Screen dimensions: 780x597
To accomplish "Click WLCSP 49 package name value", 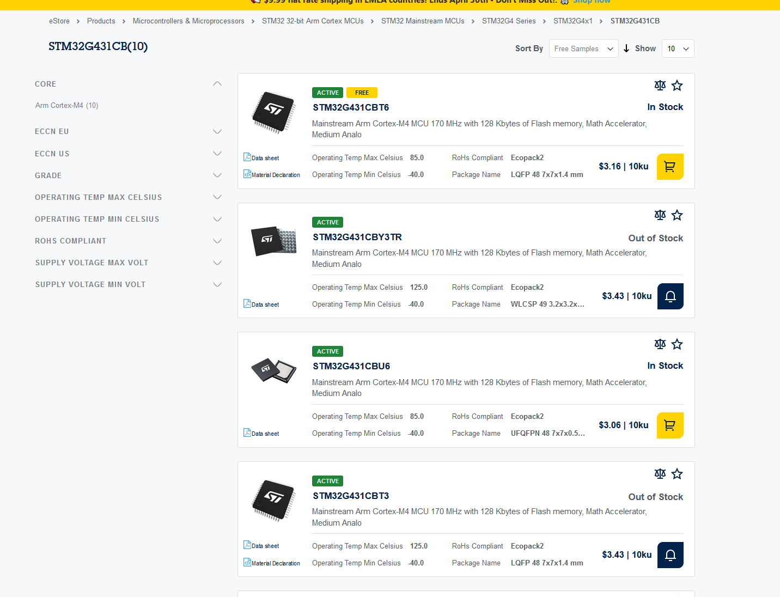I will (547, 304).
